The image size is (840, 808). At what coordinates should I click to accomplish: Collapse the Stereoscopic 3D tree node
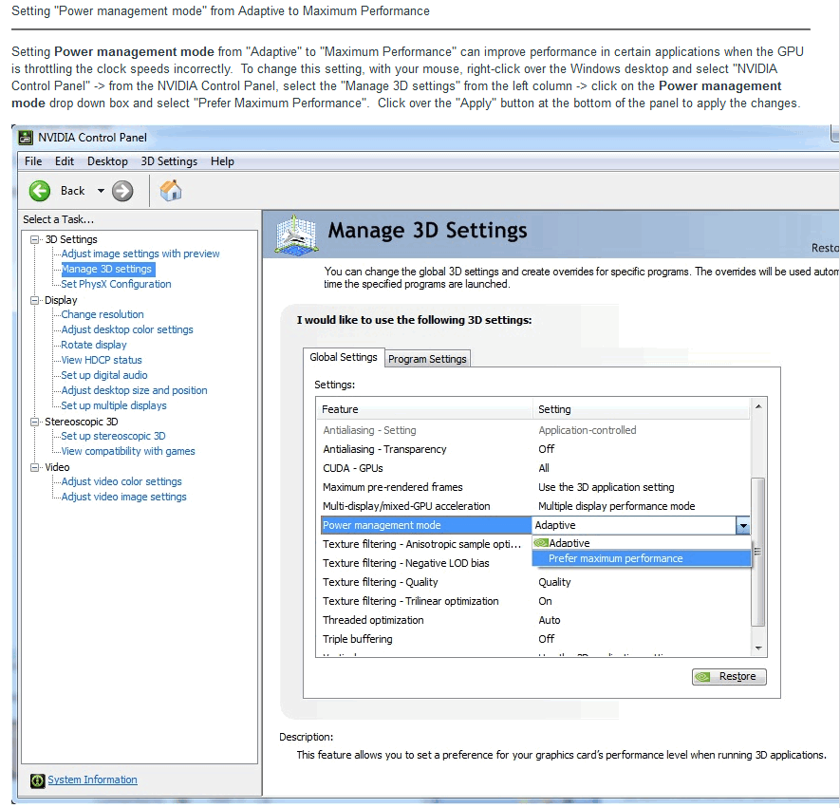[x=35, y=423]
